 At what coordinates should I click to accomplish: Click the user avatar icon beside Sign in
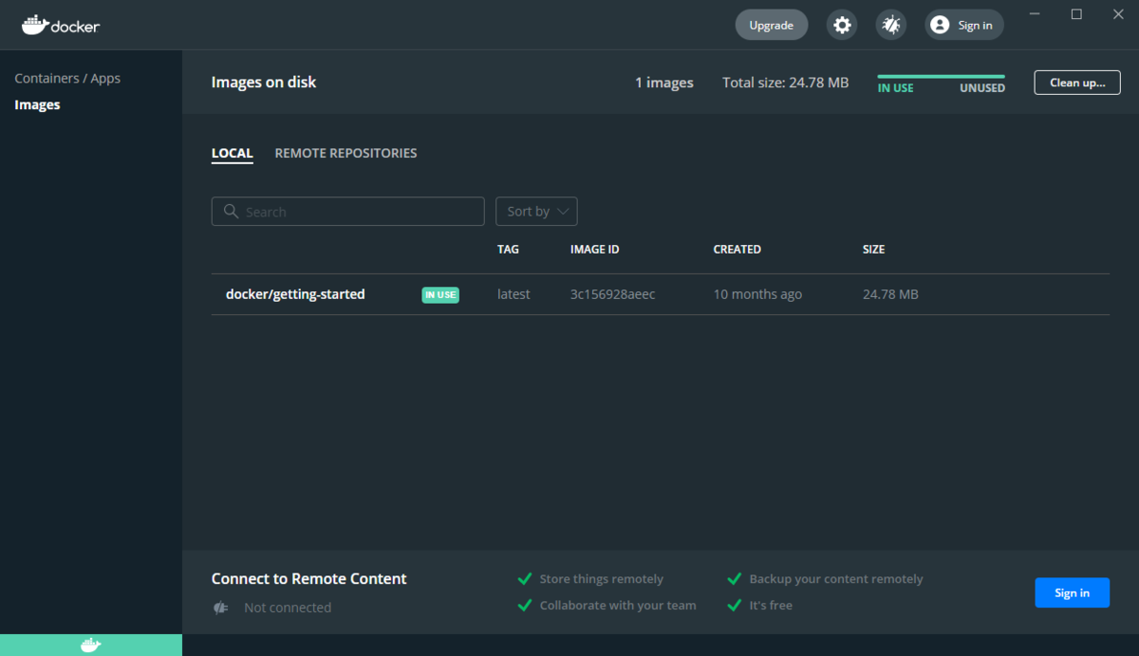coord(940,25)
